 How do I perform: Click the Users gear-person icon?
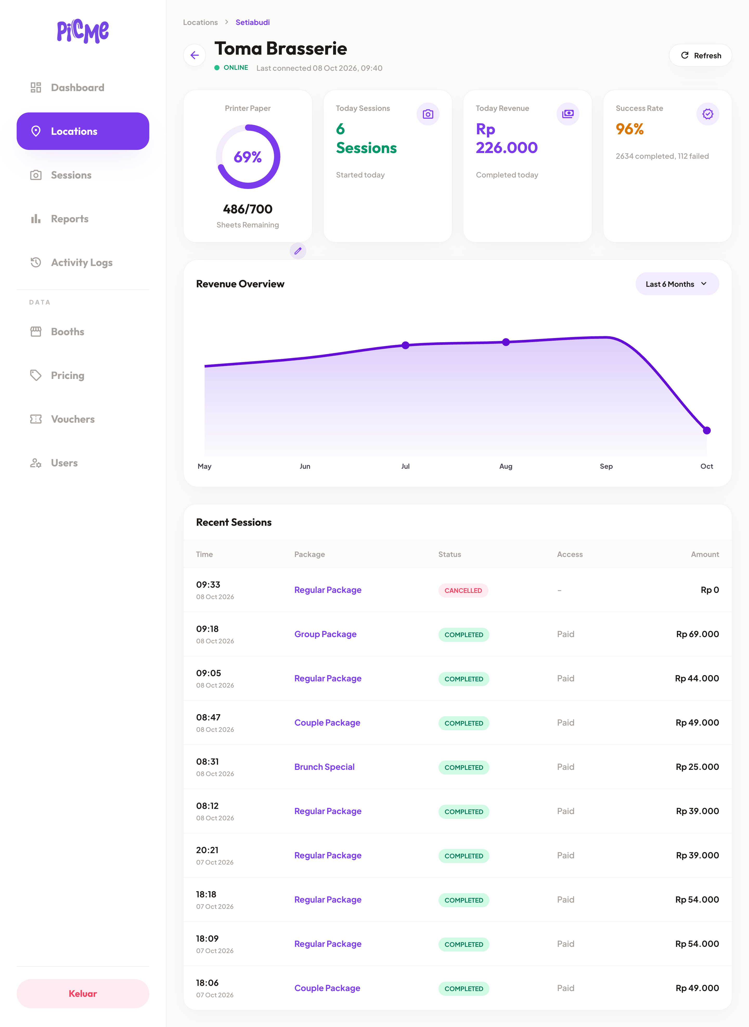[x=36, y=463]
